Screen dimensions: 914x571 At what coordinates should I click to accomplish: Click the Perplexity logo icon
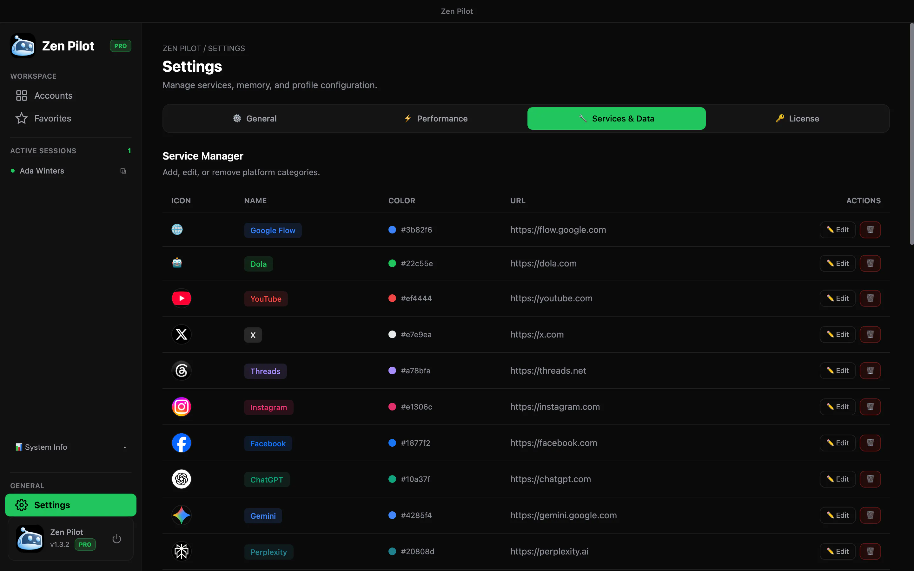[181, 551]
